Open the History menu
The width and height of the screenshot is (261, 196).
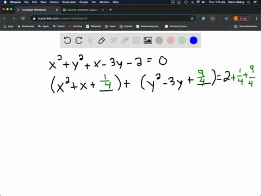54,2
